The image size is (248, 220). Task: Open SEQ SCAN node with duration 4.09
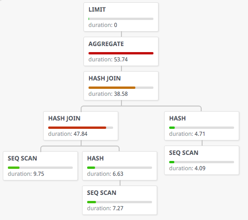click(202, 160)
